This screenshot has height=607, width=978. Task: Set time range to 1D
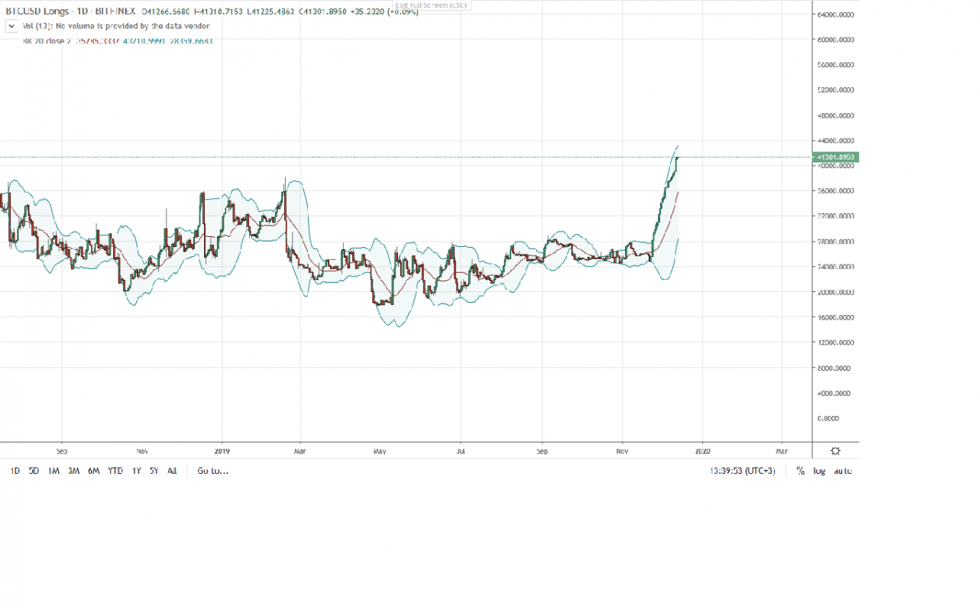point(15,471)
